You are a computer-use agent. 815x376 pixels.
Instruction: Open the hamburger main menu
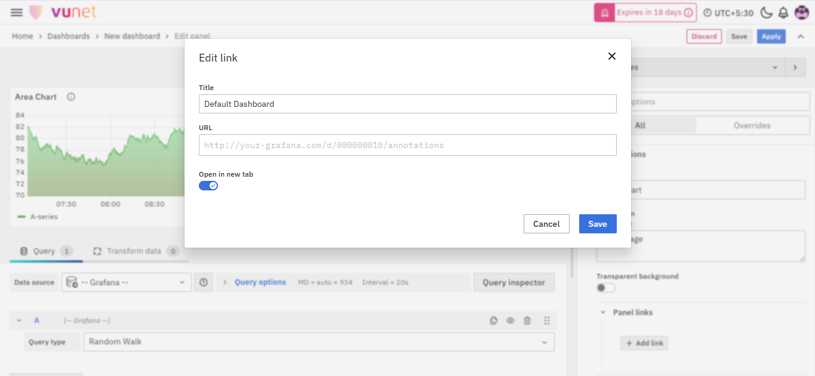[x=17, y=13]
